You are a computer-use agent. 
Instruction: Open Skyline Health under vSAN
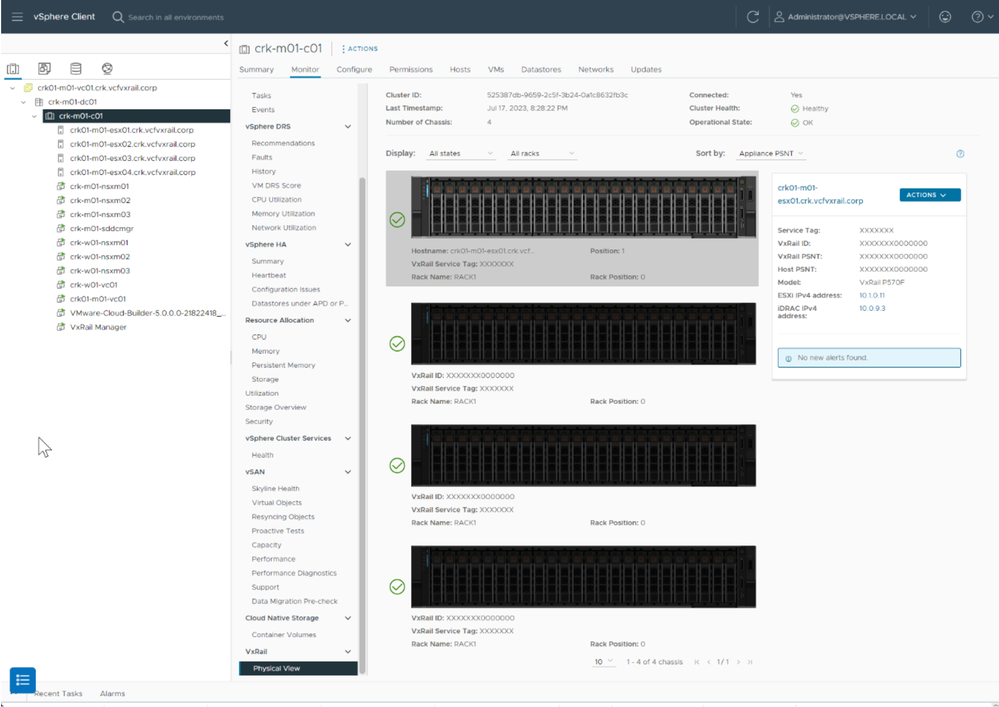pyautogui.click(x=275, y=489)
